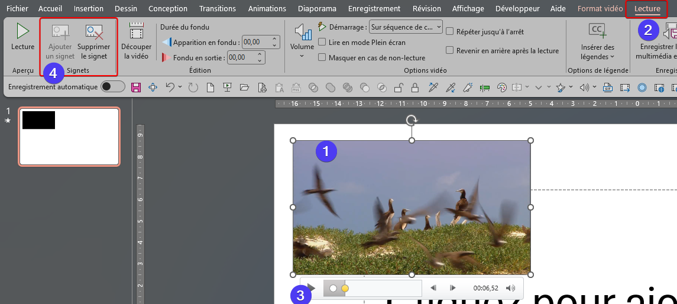The height and width of the screenshot is (304, 677).
Task: Click the Fragment shapes icon
Action: point(347,88)
